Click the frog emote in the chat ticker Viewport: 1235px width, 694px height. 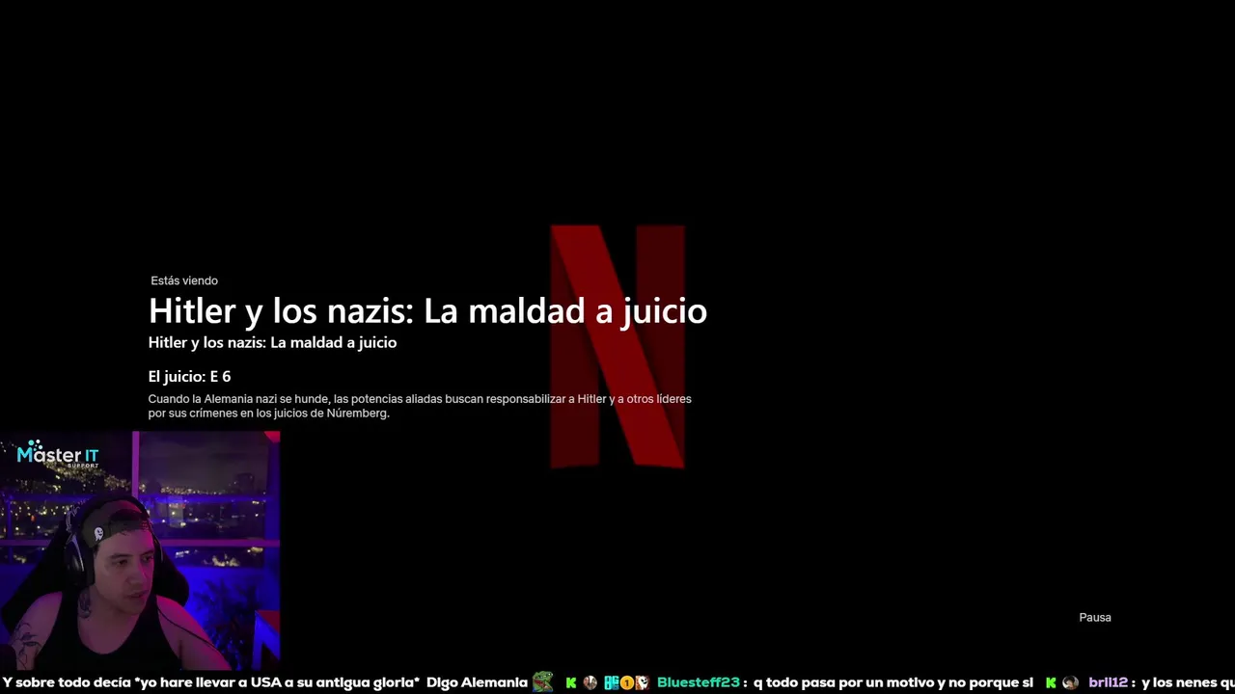543,682
